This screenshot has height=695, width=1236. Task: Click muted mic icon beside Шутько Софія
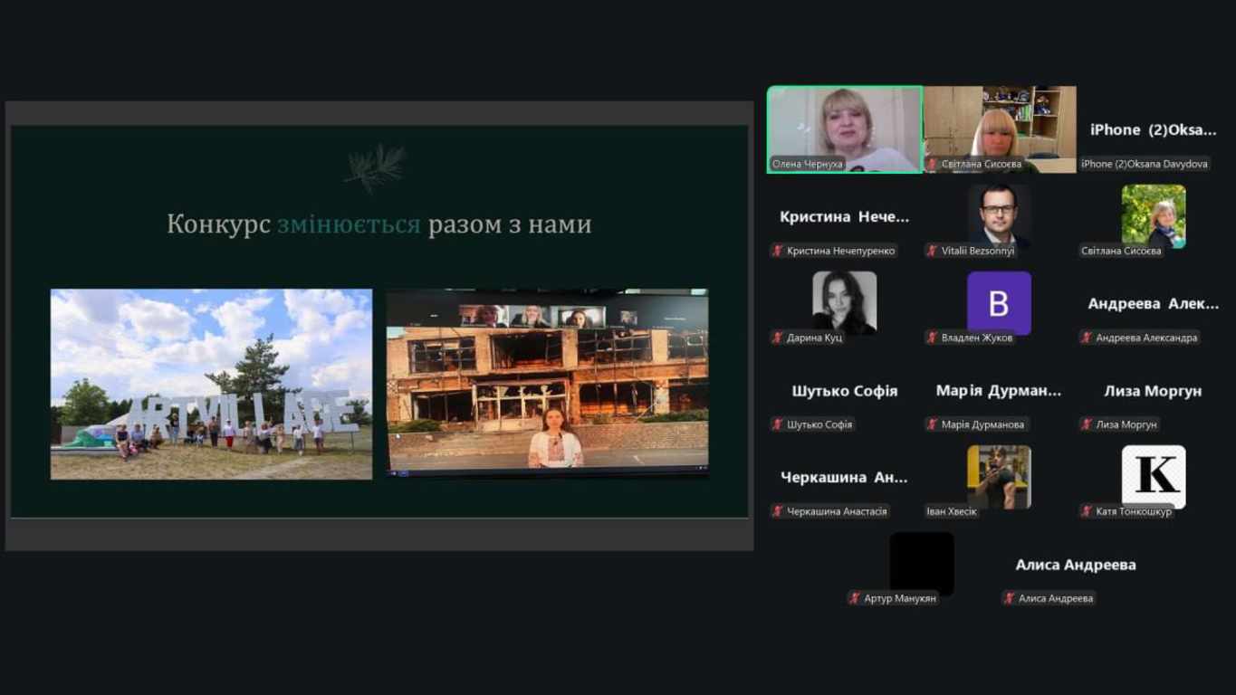[778, 424]
